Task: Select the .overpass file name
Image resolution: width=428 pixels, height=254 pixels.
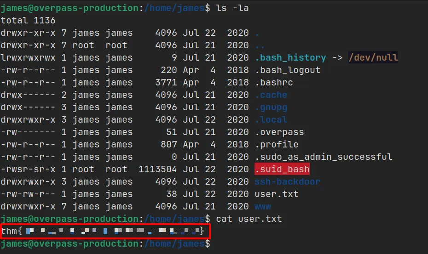Action: pyautogui.click(x=279, y=132)
